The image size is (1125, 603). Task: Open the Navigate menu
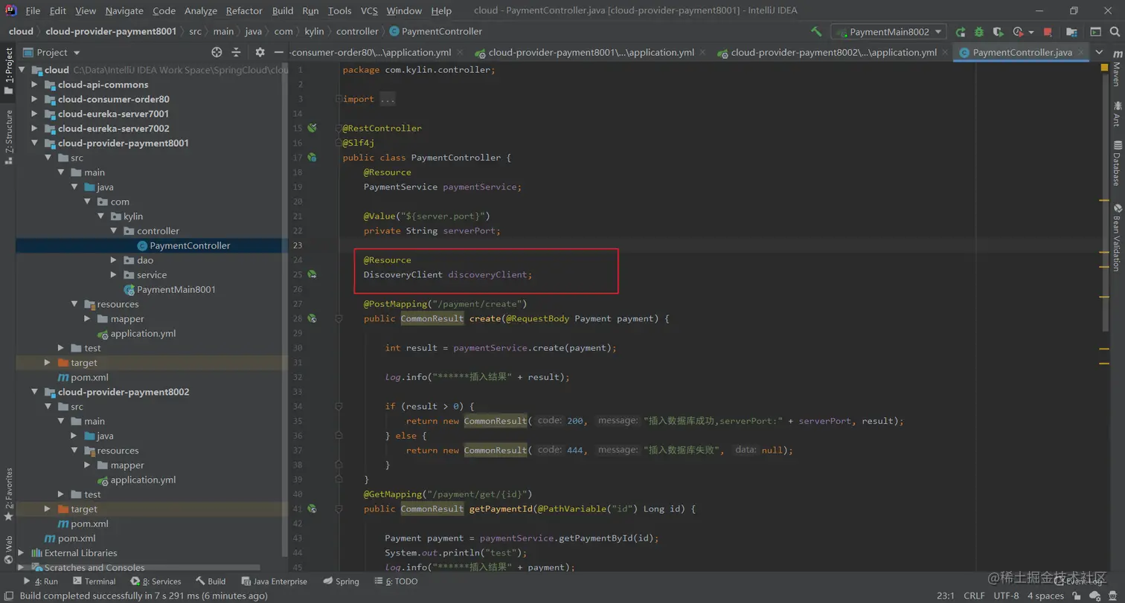[x=124, y=10]
